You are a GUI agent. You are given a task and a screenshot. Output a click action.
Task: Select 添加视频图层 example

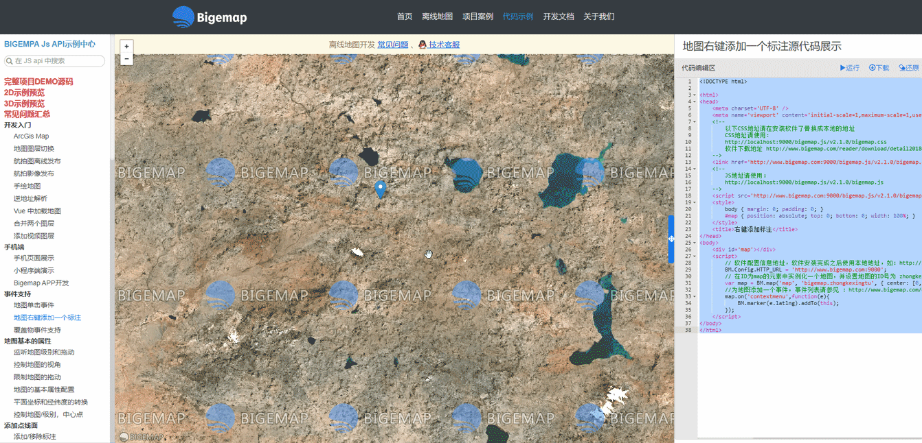click(34, 236)
